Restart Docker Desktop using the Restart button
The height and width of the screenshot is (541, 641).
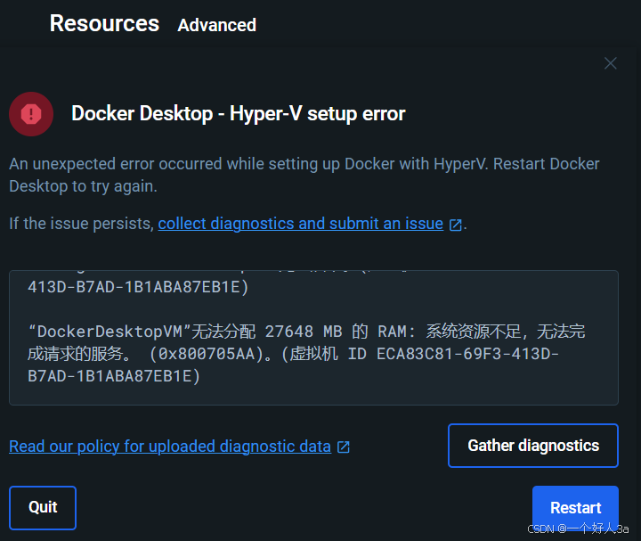point(575,508)
